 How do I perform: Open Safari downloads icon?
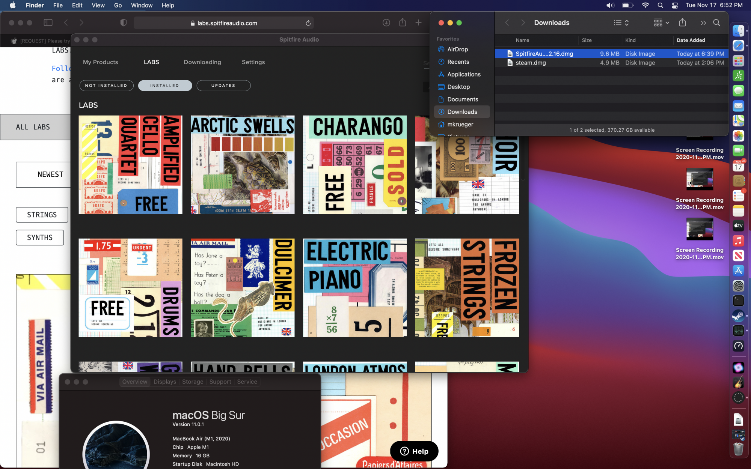(x=386, y=23)
